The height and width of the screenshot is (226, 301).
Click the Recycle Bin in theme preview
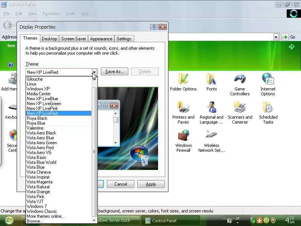pos(144,161)
